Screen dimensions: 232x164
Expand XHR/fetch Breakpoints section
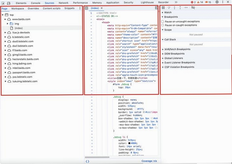[163, 49]
